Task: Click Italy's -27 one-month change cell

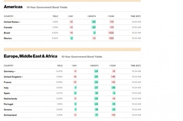Action: [x=96, y=88]
